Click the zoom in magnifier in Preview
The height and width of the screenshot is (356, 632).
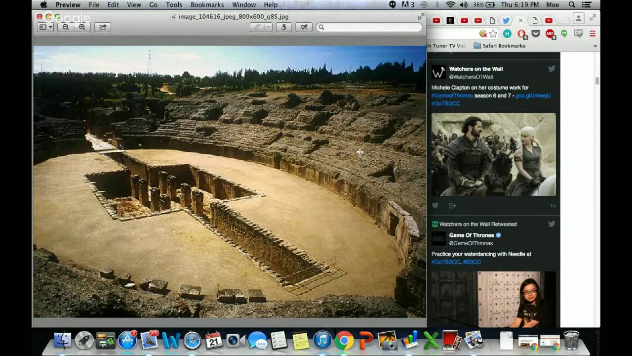coord(82,27)
